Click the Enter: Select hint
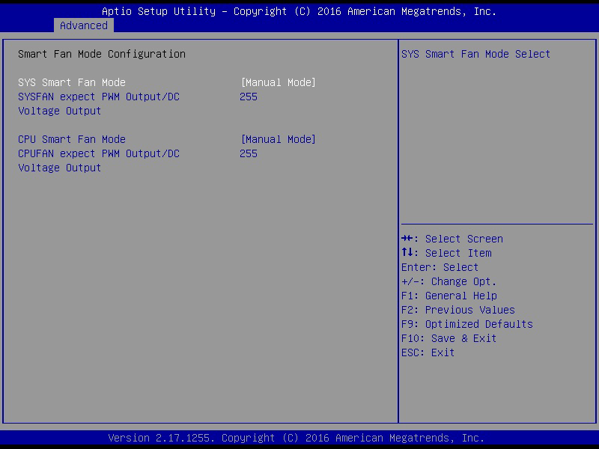Viewport: 599px width, 449px height. [440, 267]
